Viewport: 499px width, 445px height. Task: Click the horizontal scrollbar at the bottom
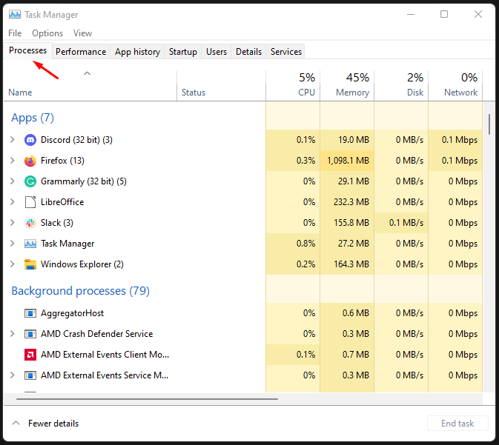click(x=147, y=398)
